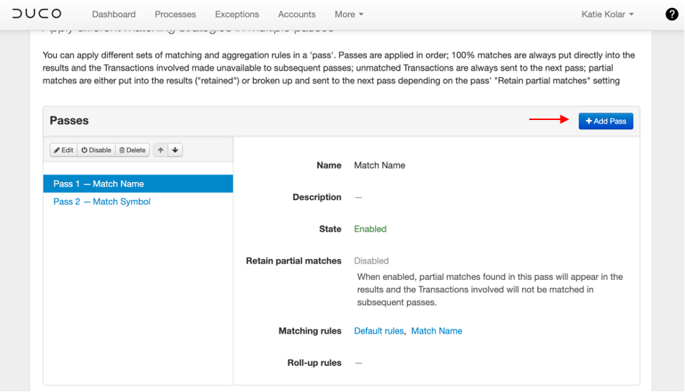Select Pass 2 — Match Symbol

pyautogui.click(x=102, y=201)
